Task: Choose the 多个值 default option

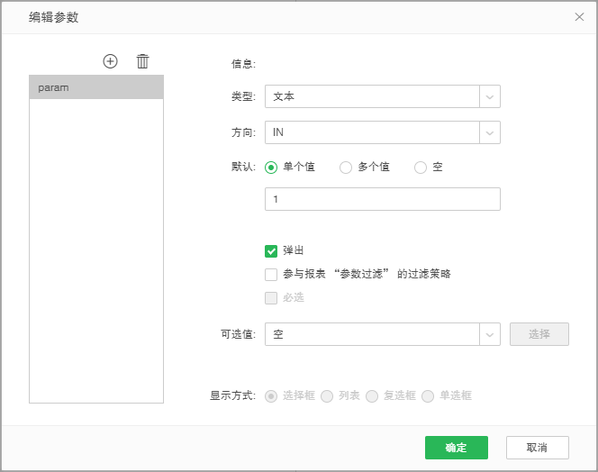Action: pyautogui.click(x=346, y=168)
